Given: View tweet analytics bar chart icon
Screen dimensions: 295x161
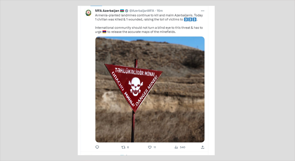Looking at the screenshot, I should pyautogui.click(x=176, y=147).
